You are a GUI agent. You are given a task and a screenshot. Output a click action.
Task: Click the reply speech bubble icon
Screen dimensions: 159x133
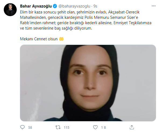click(x=22, y=127)
